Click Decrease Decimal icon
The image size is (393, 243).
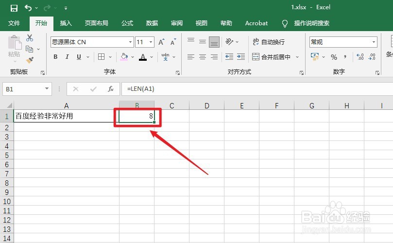372,57
